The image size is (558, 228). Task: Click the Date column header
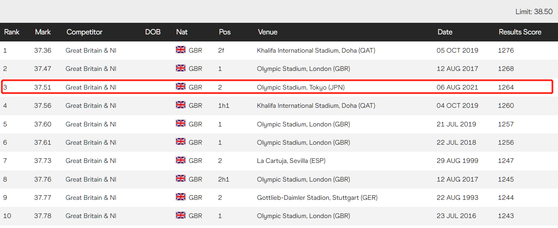[445, 32]
